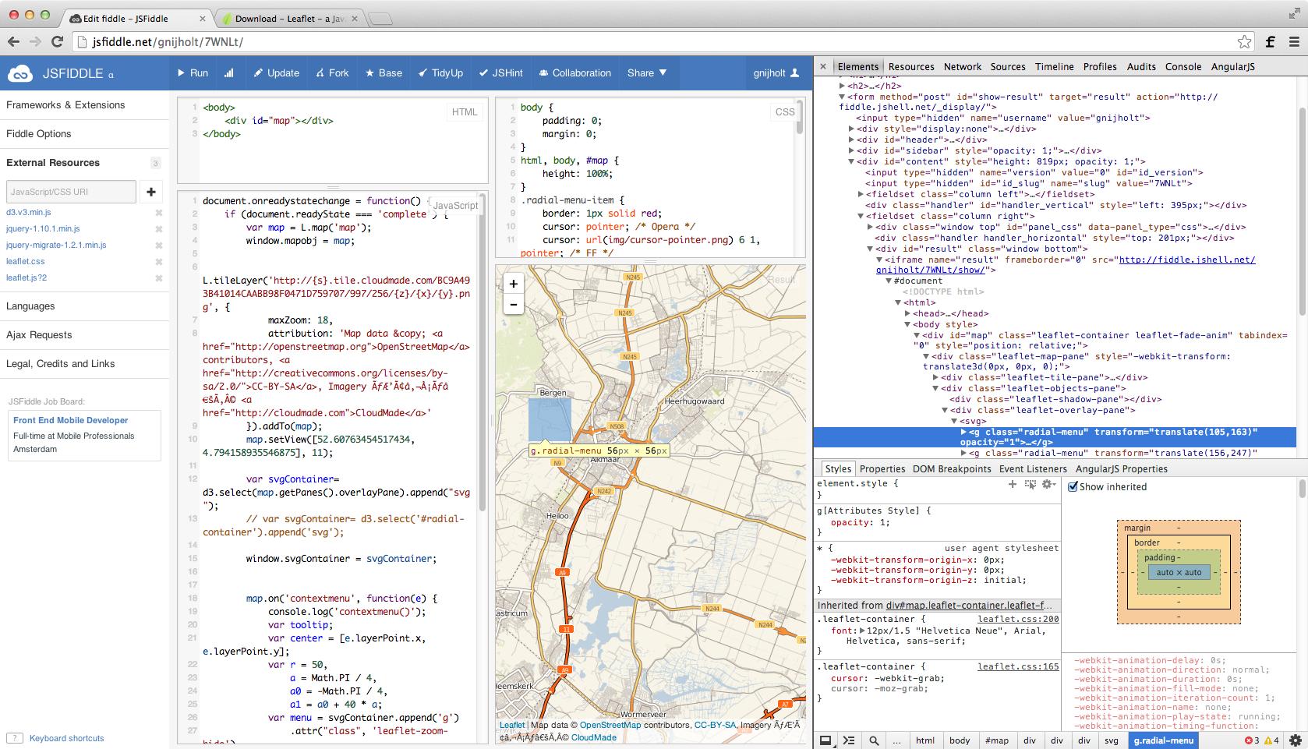Open Keyboard shortcuts help
Screen dimensions: 1308x749
point(66,738)
